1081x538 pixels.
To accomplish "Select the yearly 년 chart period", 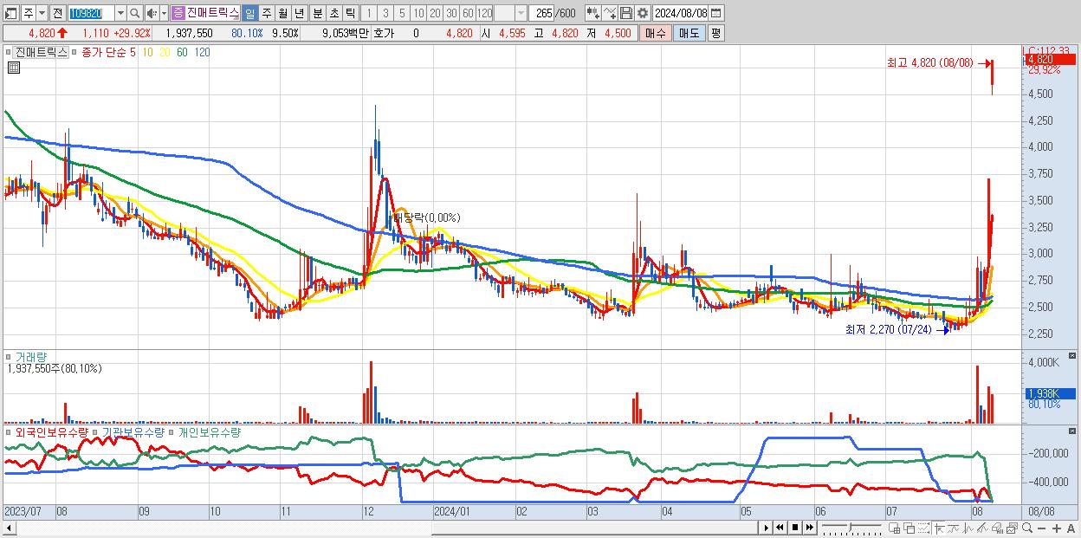I will [x=299, y=13].
